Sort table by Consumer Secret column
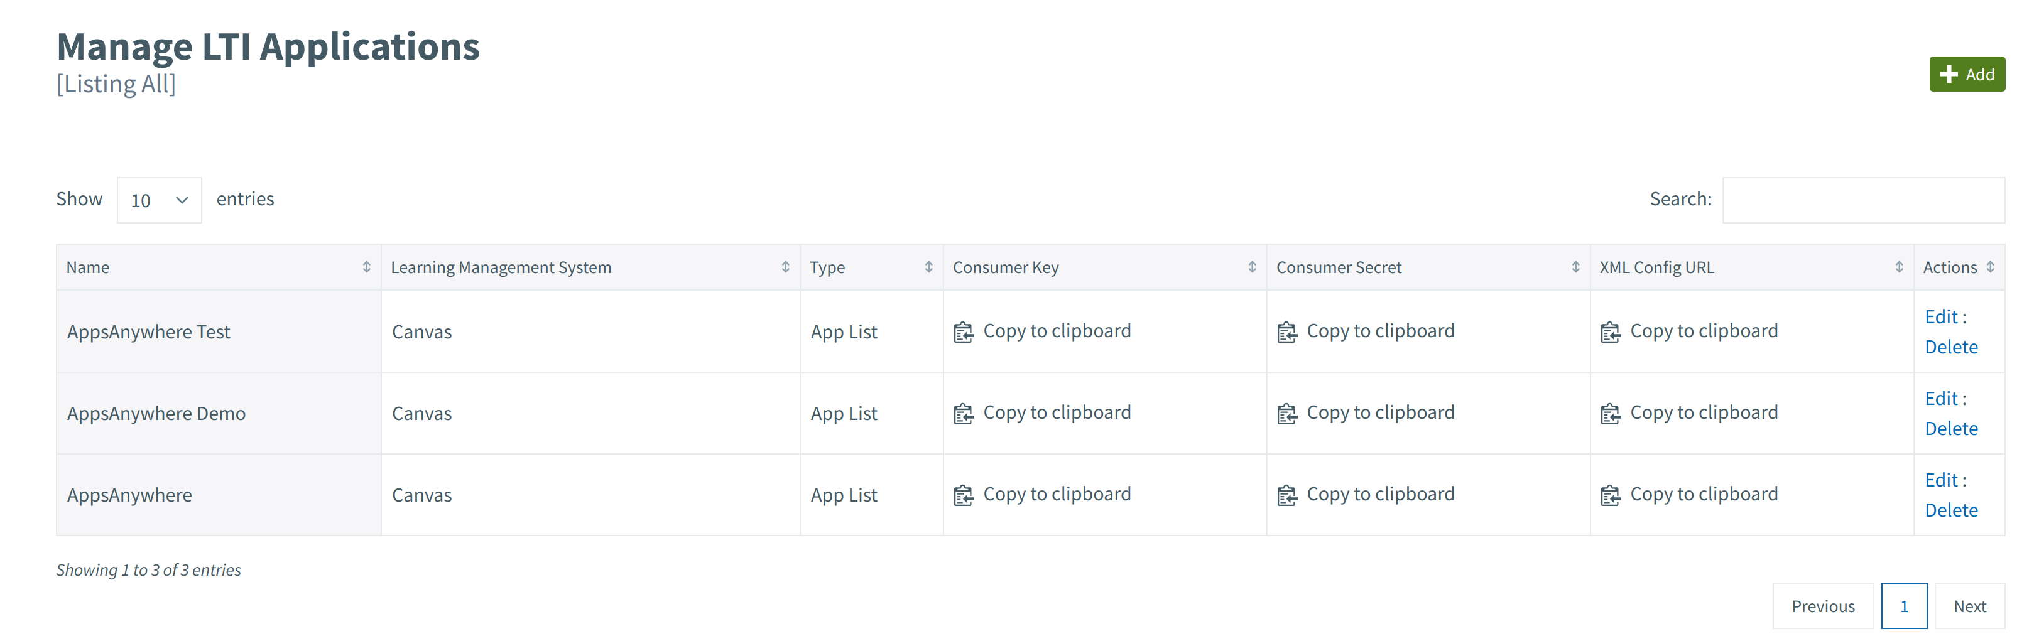Image resolution: width=2039 pixels, height=641 pixels. pos(1428,267)
